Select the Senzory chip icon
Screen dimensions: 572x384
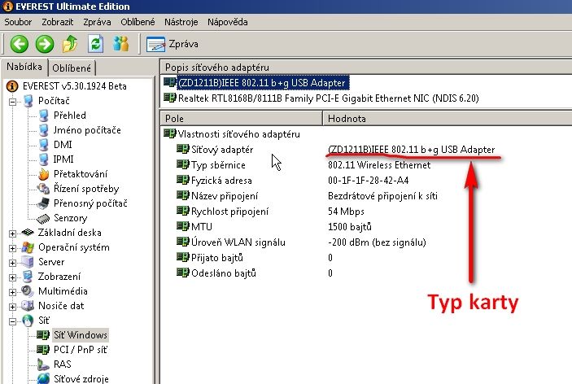[43, 218]
